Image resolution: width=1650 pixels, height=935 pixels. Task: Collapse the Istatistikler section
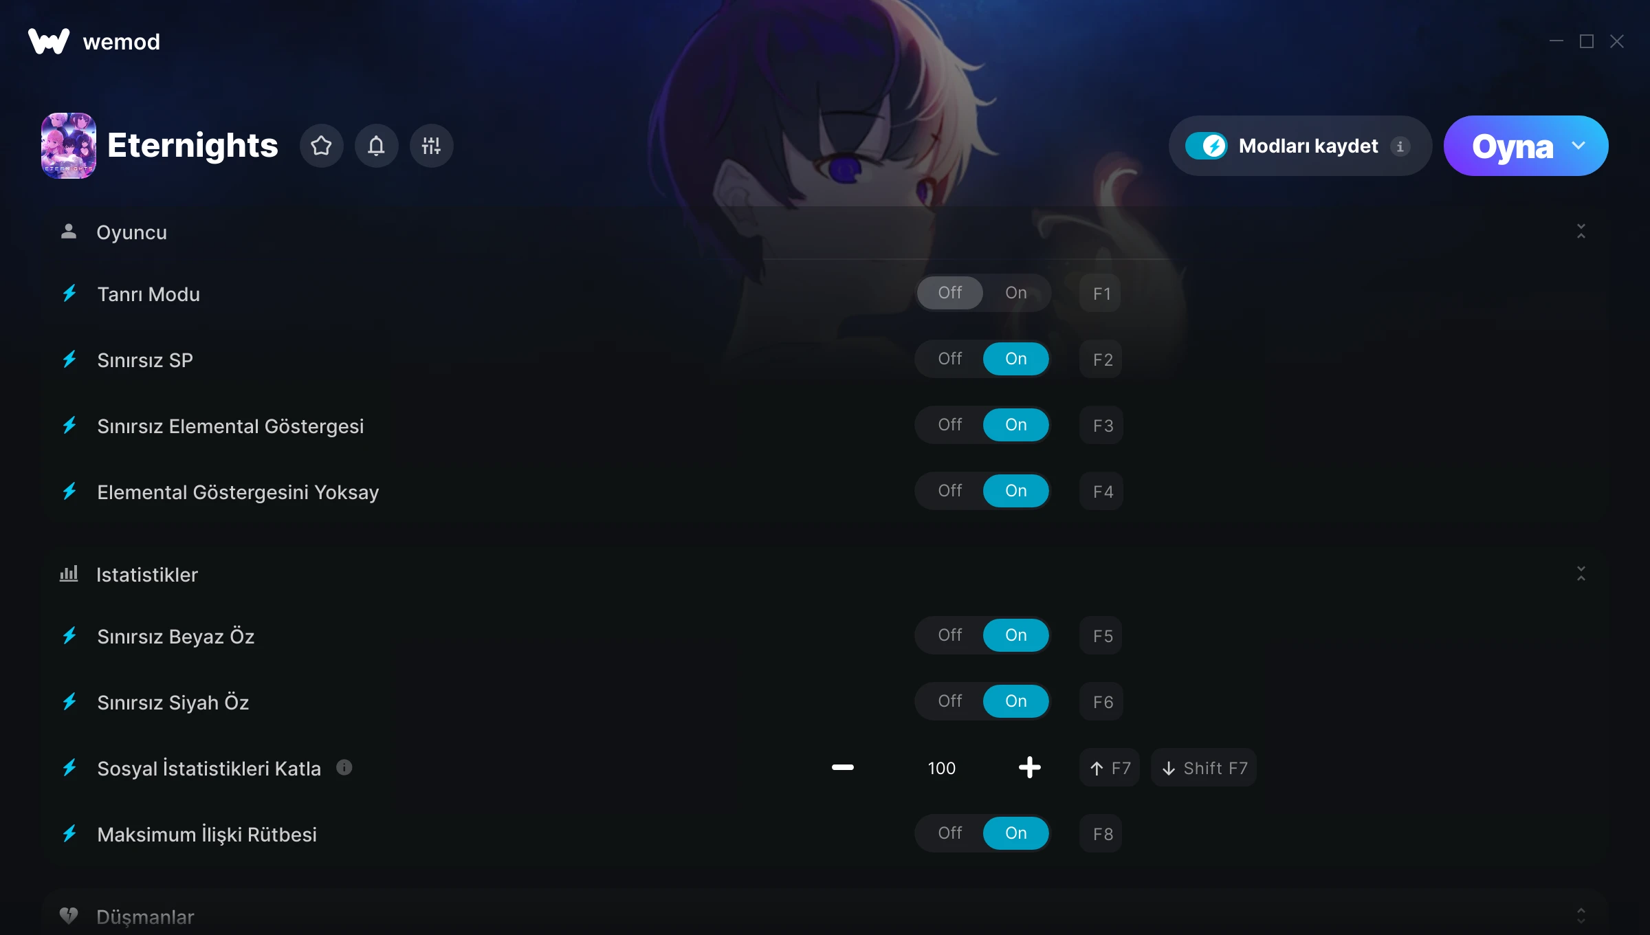[1581, 574]
